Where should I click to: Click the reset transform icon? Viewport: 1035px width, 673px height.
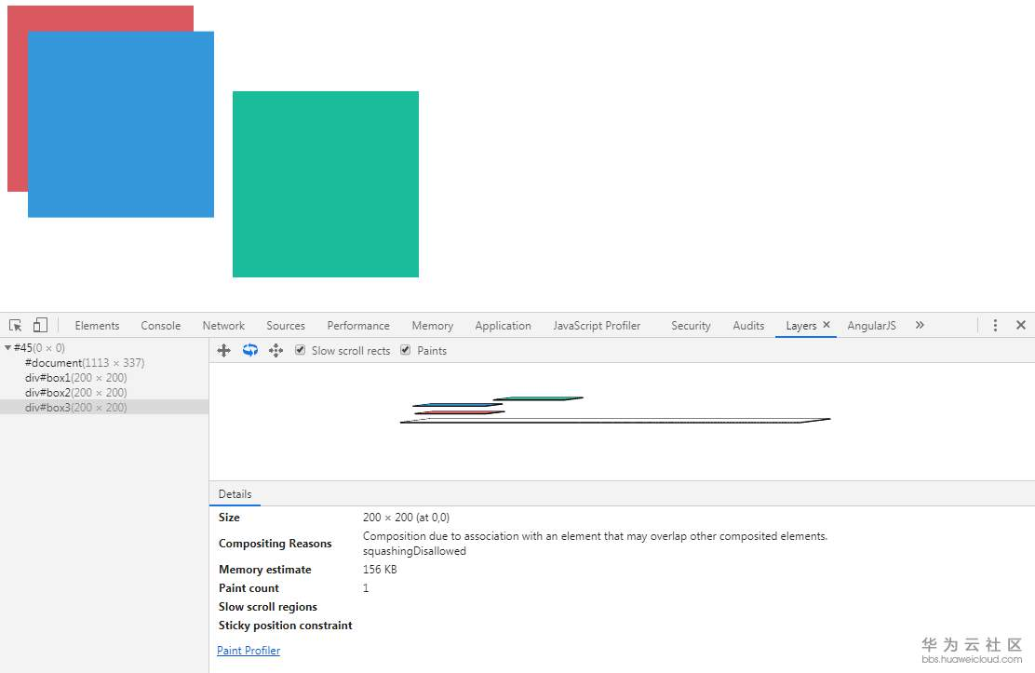coord(276,351)
